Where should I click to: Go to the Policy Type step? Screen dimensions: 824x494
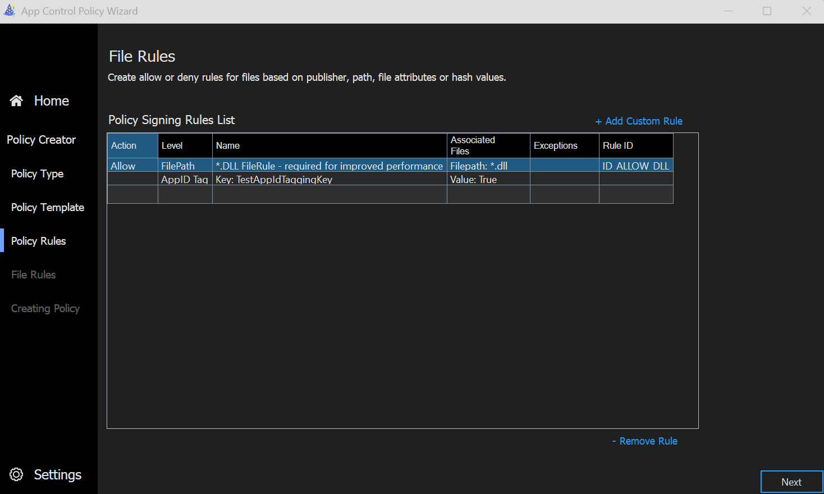point(37,174)
